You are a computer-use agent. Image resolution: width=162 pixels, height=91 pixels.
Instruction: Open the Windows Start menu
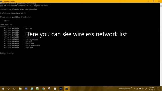point(3,89)
